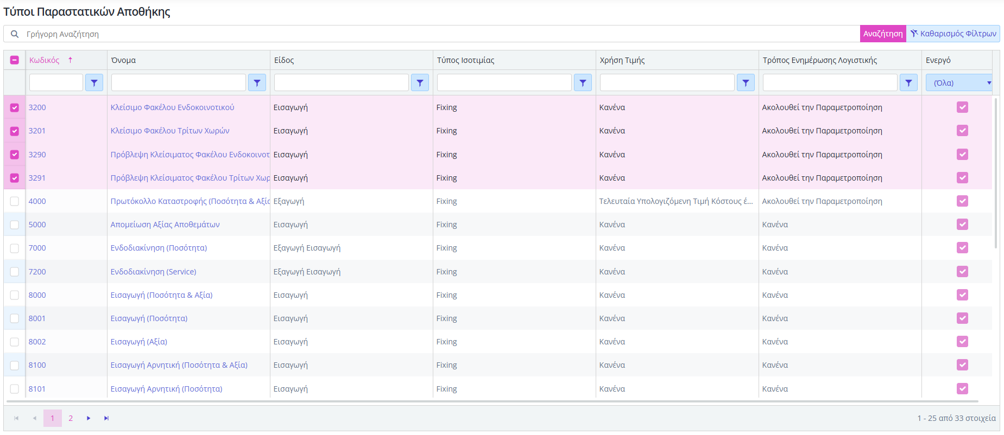
Task: Sort by the Όνομα column header
Action: click(124, 60)
